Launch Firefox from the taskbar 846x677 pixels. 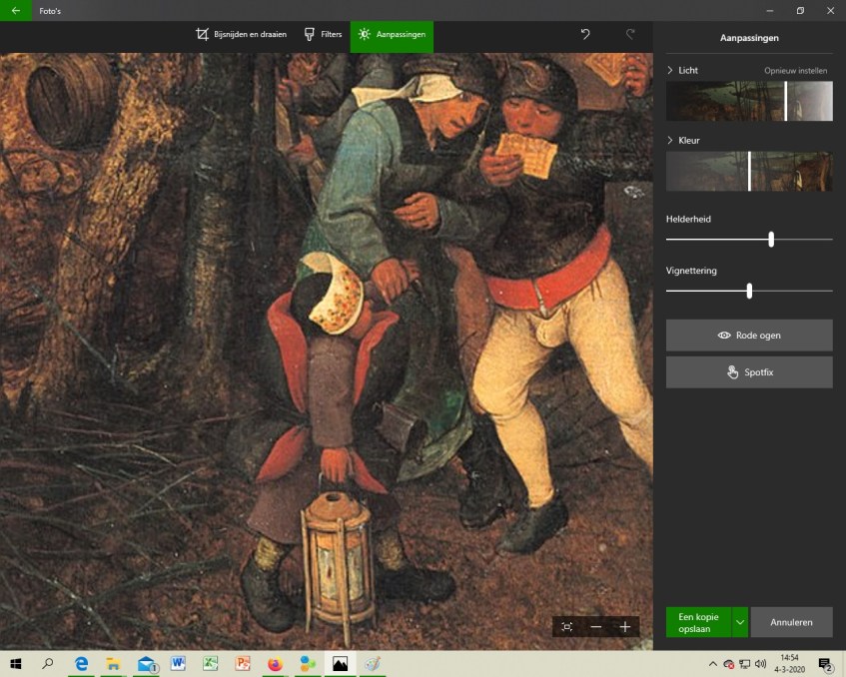(275, 664)
